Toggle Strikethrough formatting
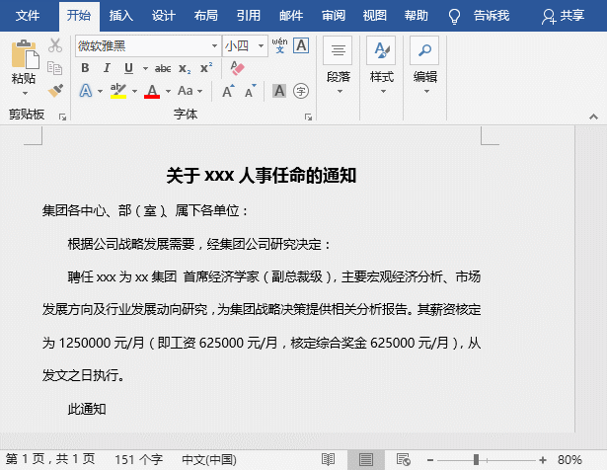 163,68
